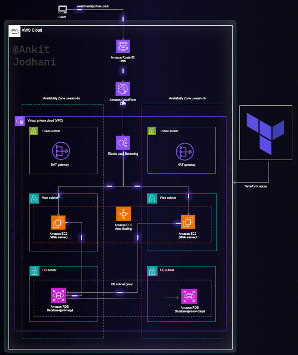Click NAT gateway label in right subnet

click(x=186, y=165)
